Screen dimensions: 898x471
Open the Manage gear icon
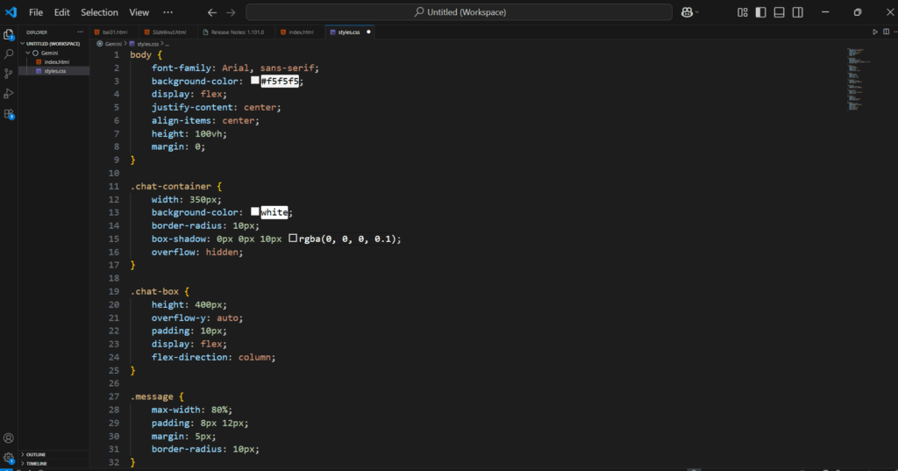[9, 458]
